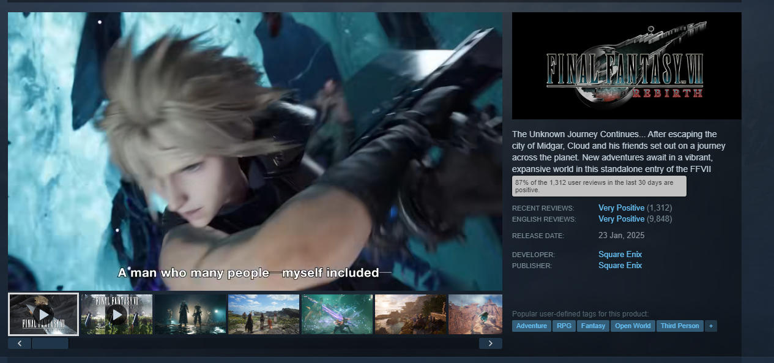Open the Adventure tag
774x363 pixels.
point(532,326)
